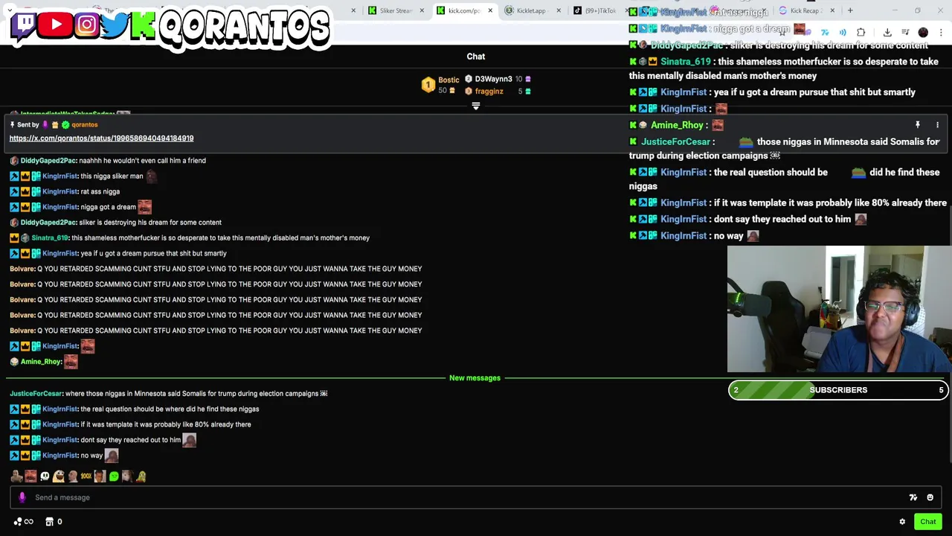Open D3Waynn3's leaderboard entry
Screen dimensions: 952x536
tap(493, 79)
